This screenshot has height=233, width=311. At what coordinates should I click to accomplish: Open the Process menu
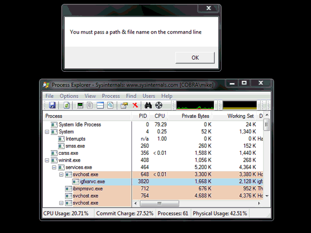[111, 96]
